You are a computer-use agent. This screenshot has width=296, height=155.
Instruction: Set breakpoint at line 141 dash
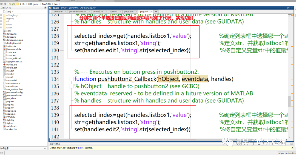(62, 129)
